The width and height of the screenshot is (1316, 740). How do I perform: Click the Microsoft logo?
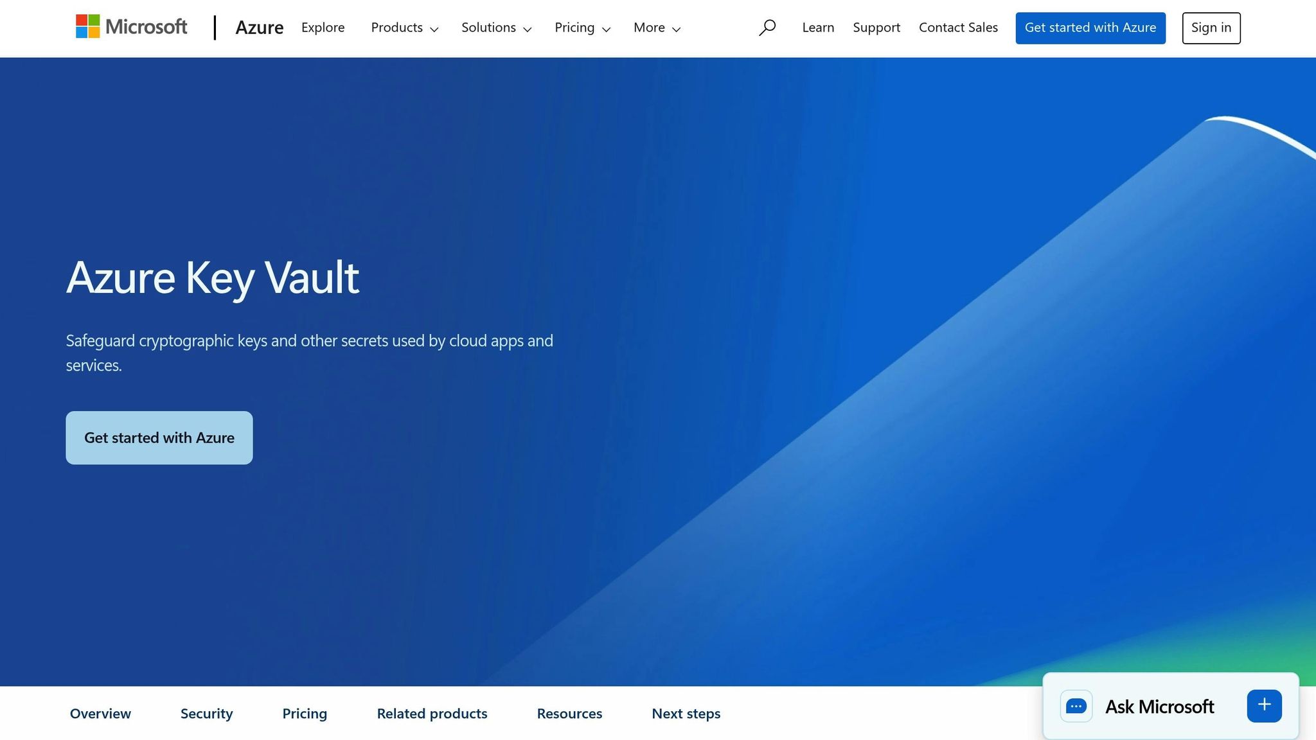coord(131,27)
